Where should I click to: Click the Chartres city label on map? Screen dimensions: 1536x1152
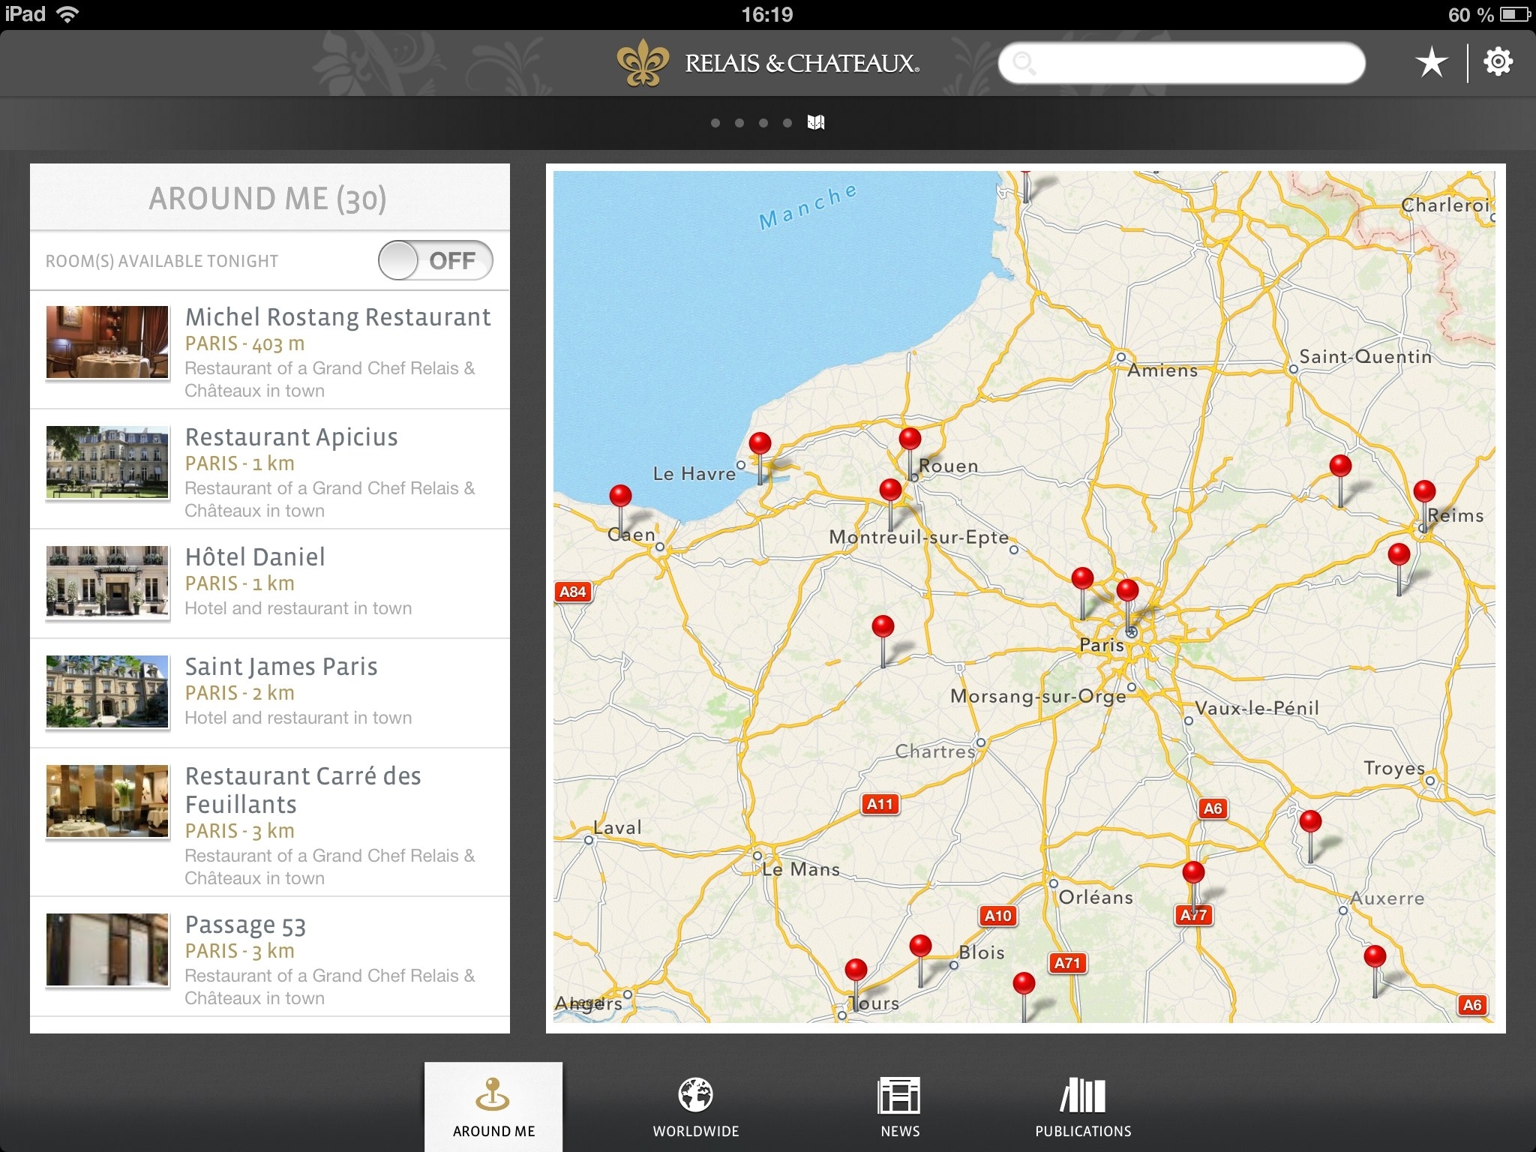tap(935, 751)
